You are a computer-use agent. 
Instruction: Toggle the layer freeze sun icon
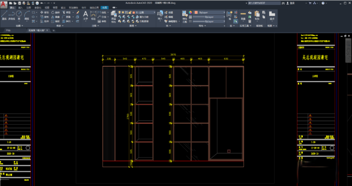[x=124, y=12]
